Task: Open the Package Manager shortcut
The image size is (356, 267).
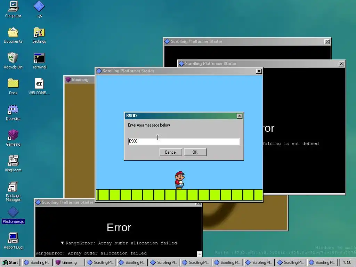Action: 13,192
